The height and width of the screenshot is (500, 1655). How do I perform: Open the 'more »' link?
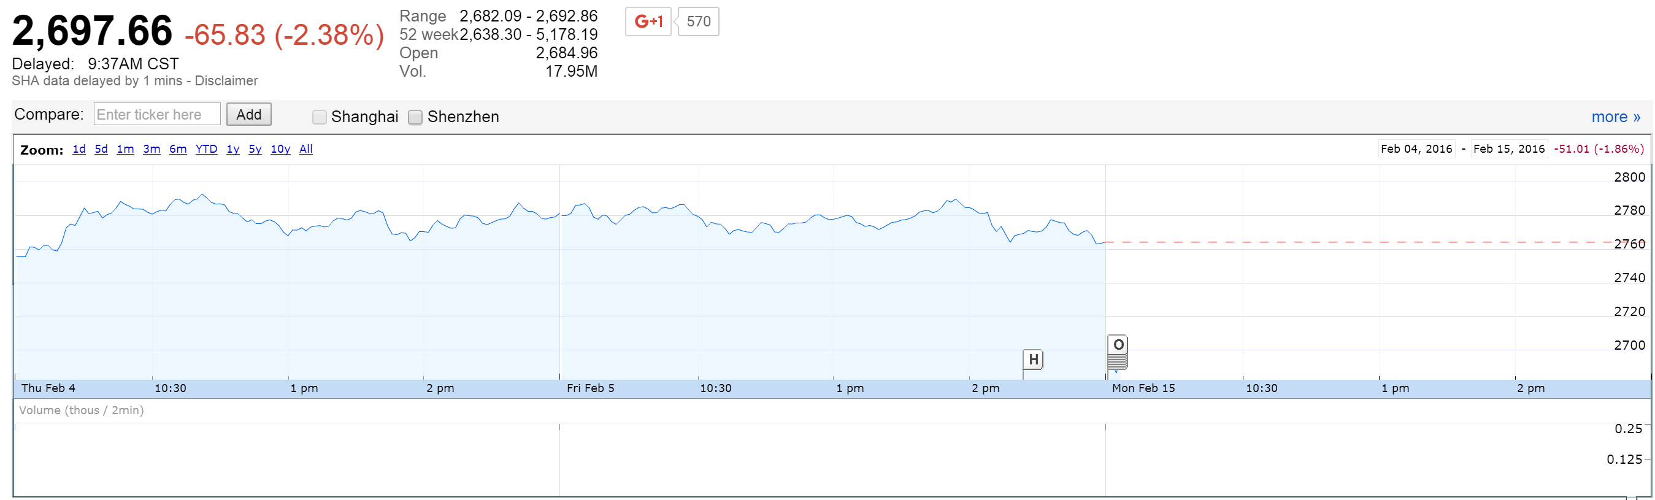click(x=1615, y=117)
